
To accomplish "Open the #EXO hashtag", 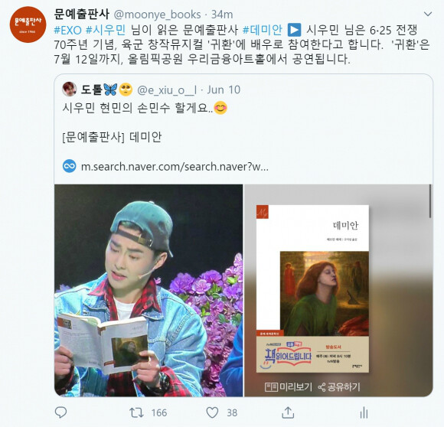I will [67, 30].
